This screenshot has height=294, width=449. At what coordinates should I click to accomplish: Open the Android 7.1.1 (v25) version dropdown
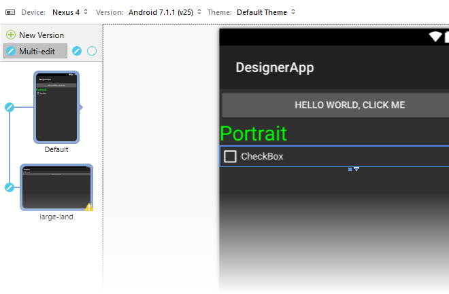(165, 12)
